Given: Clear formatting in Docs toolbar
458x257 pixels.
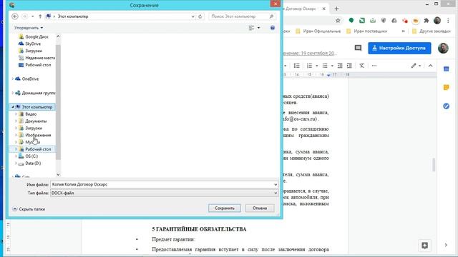Looking at the screenshot, I should click(361, 66).
